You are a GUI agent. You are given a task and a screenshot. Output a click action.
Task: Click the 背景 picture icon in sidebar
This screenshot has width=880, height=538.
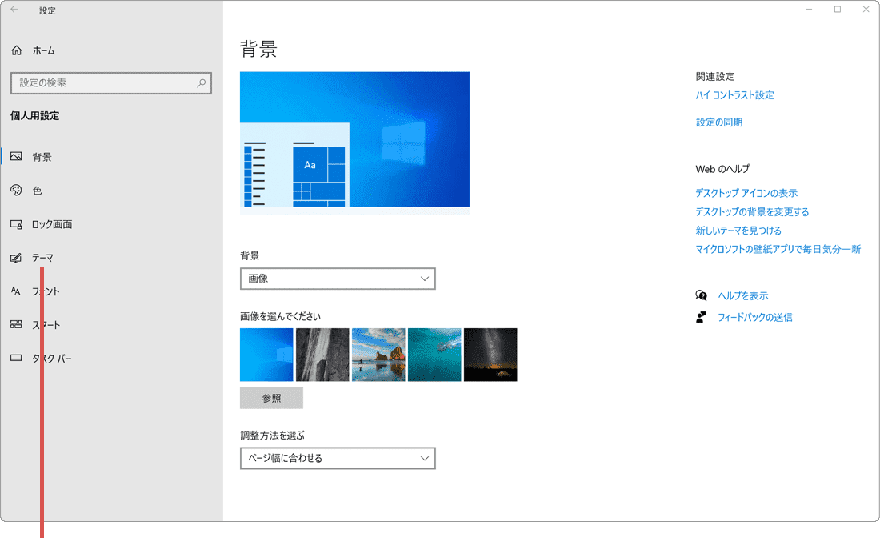(x=16, y=157)
